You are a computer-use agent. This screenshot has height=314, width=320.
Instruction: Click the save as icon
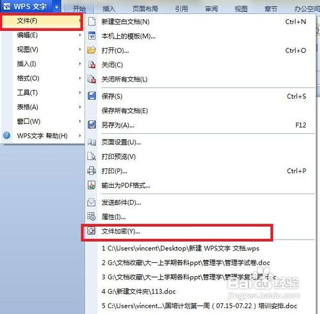92,125
